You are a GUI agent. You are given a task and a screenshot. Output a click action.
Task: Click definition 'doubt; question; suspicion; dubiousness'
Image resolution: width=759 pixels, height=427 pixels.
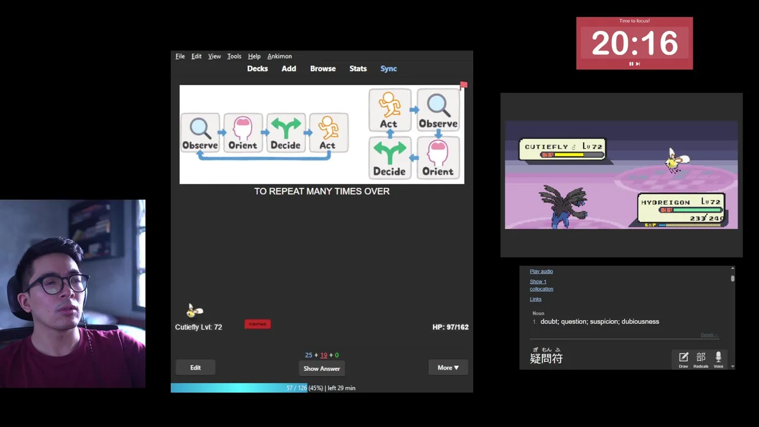(599, 321)
